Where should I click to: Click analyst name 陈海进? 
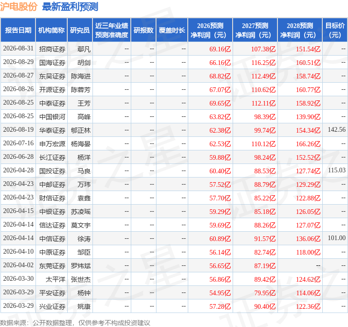[x=81, y=76]
